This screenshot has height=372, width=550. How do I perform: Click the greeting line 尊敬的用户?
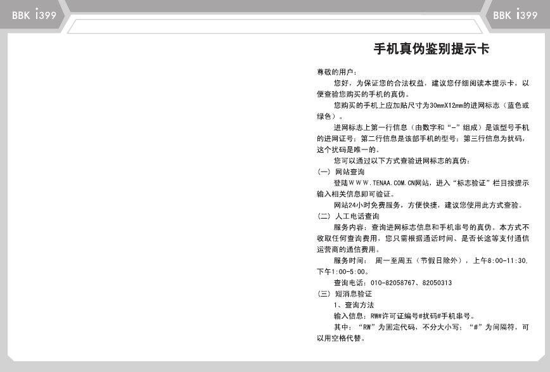pos(336,72)
